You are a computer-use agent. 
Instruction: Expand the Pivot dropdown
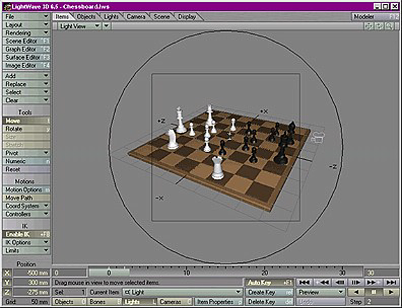coord(26,153)
